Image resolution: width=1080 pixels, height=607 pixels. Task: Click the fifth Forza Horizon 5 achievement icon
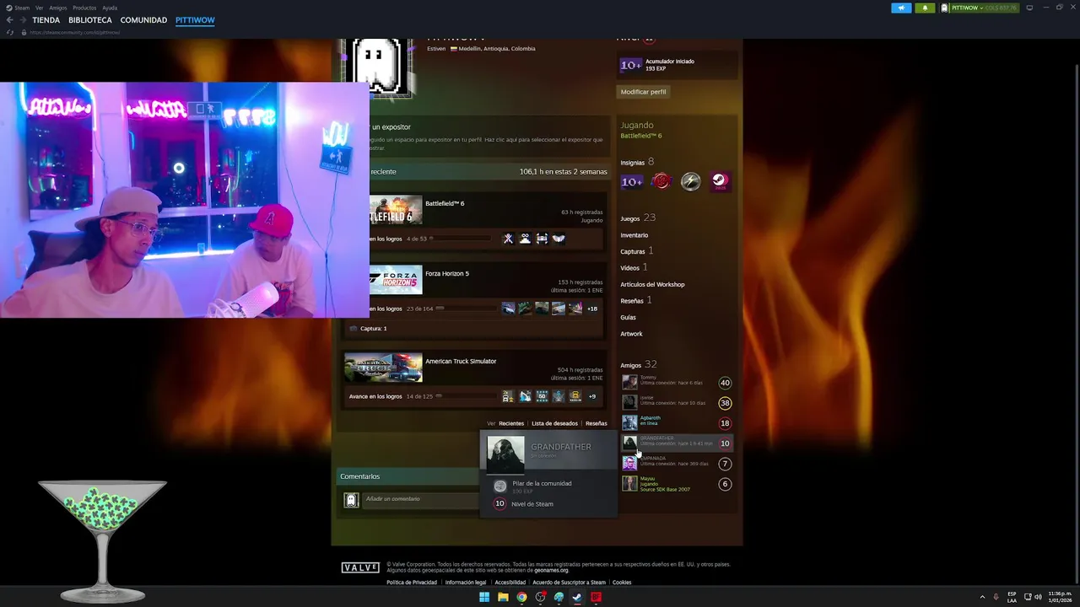pyautogui.click(x=575, y=309)
